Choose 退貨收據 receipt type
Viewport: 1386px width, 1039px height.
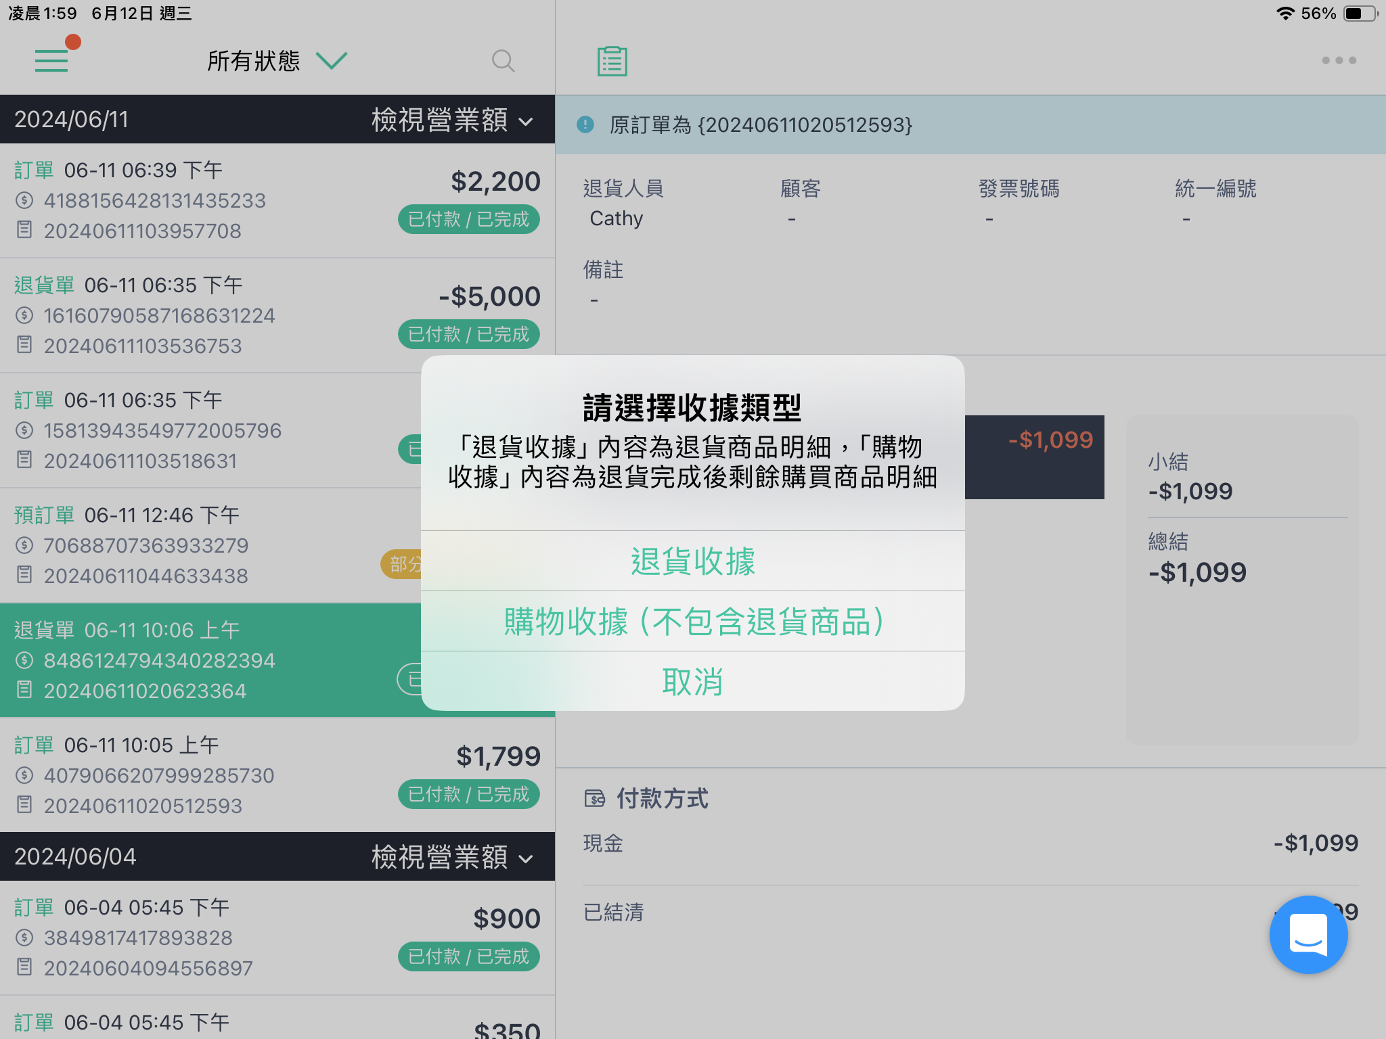tap(692, 561)
